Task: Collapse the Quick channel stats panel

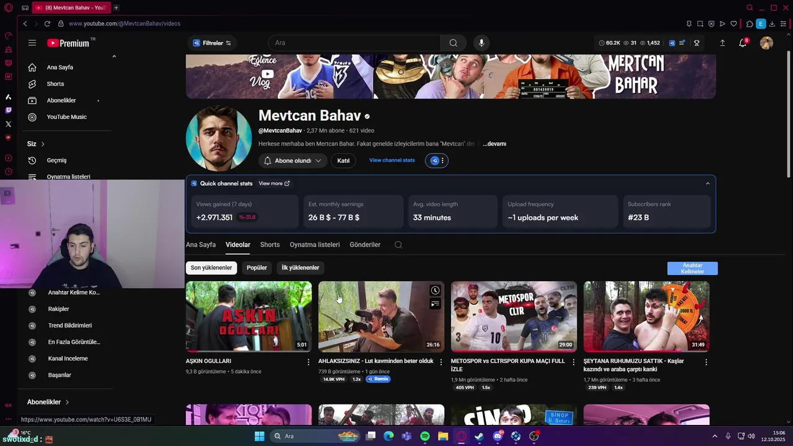Action: (x=708, y=183)
